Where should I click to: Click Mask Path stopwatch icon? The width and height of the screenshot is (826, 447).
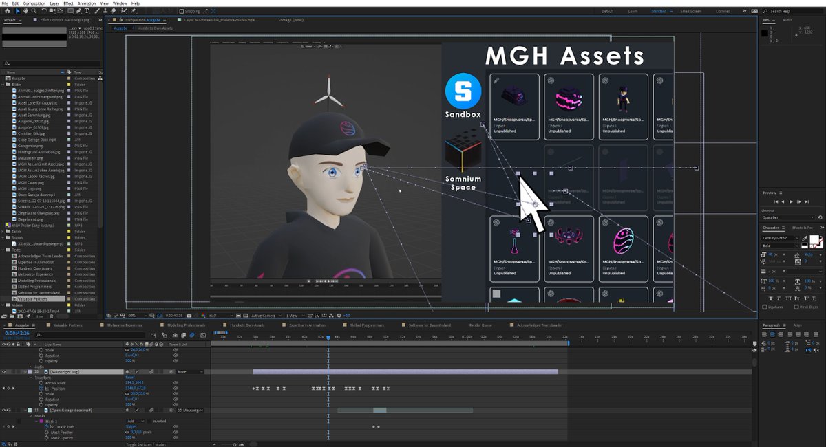(46, 426)
